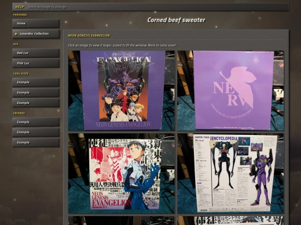
Task: Click the Friends sidebar heading
Action: click(x=19, y=113)
